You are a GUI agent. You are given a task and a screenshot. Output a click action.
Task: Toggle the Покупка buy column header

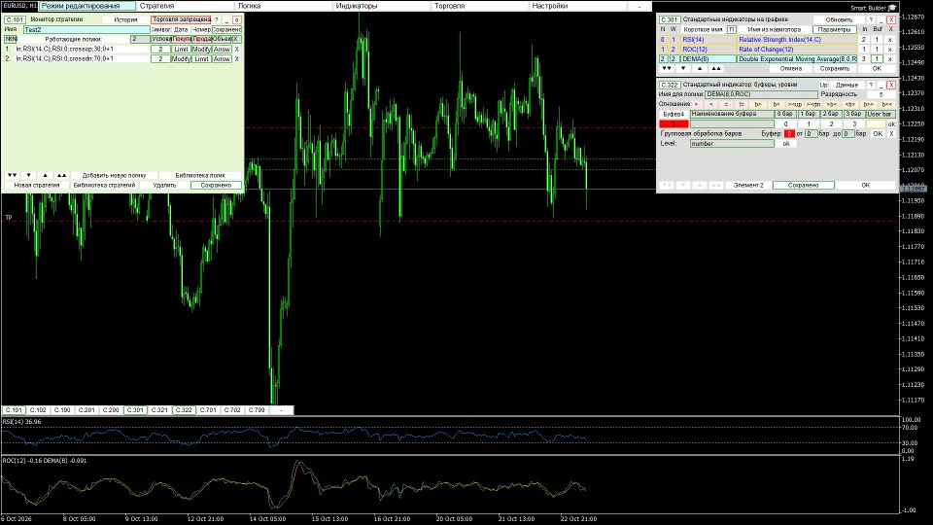[182, 39]
